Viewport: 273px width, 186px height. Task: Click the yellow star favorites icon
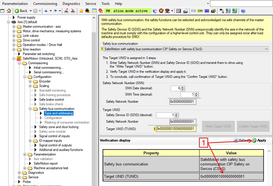[81, 11]
